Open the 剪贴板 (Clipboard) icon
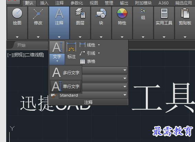Screen dimensions: 195x142 pyautogui.click(x=185, y=13)
